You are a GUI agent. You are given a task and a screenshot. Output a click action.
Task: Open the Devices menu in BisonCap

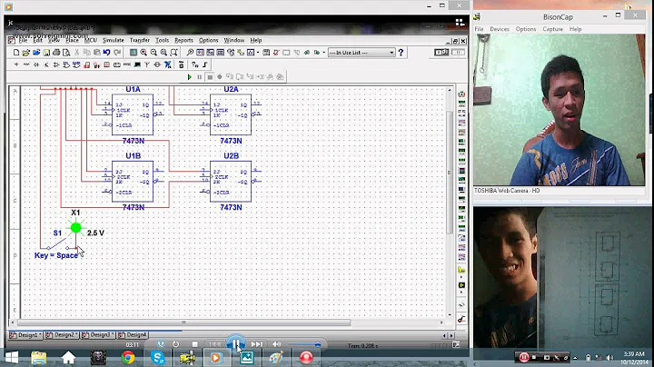tap(500, 29)
